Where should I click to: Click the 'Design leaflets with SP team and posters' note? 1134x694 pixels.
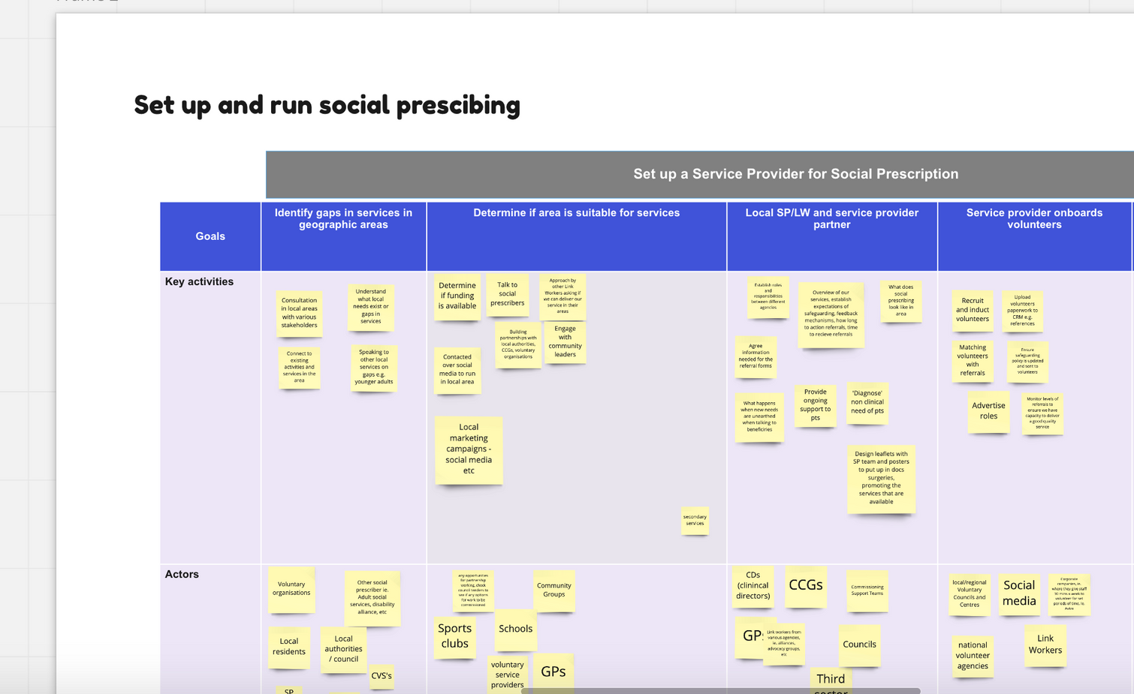point(881,479)
